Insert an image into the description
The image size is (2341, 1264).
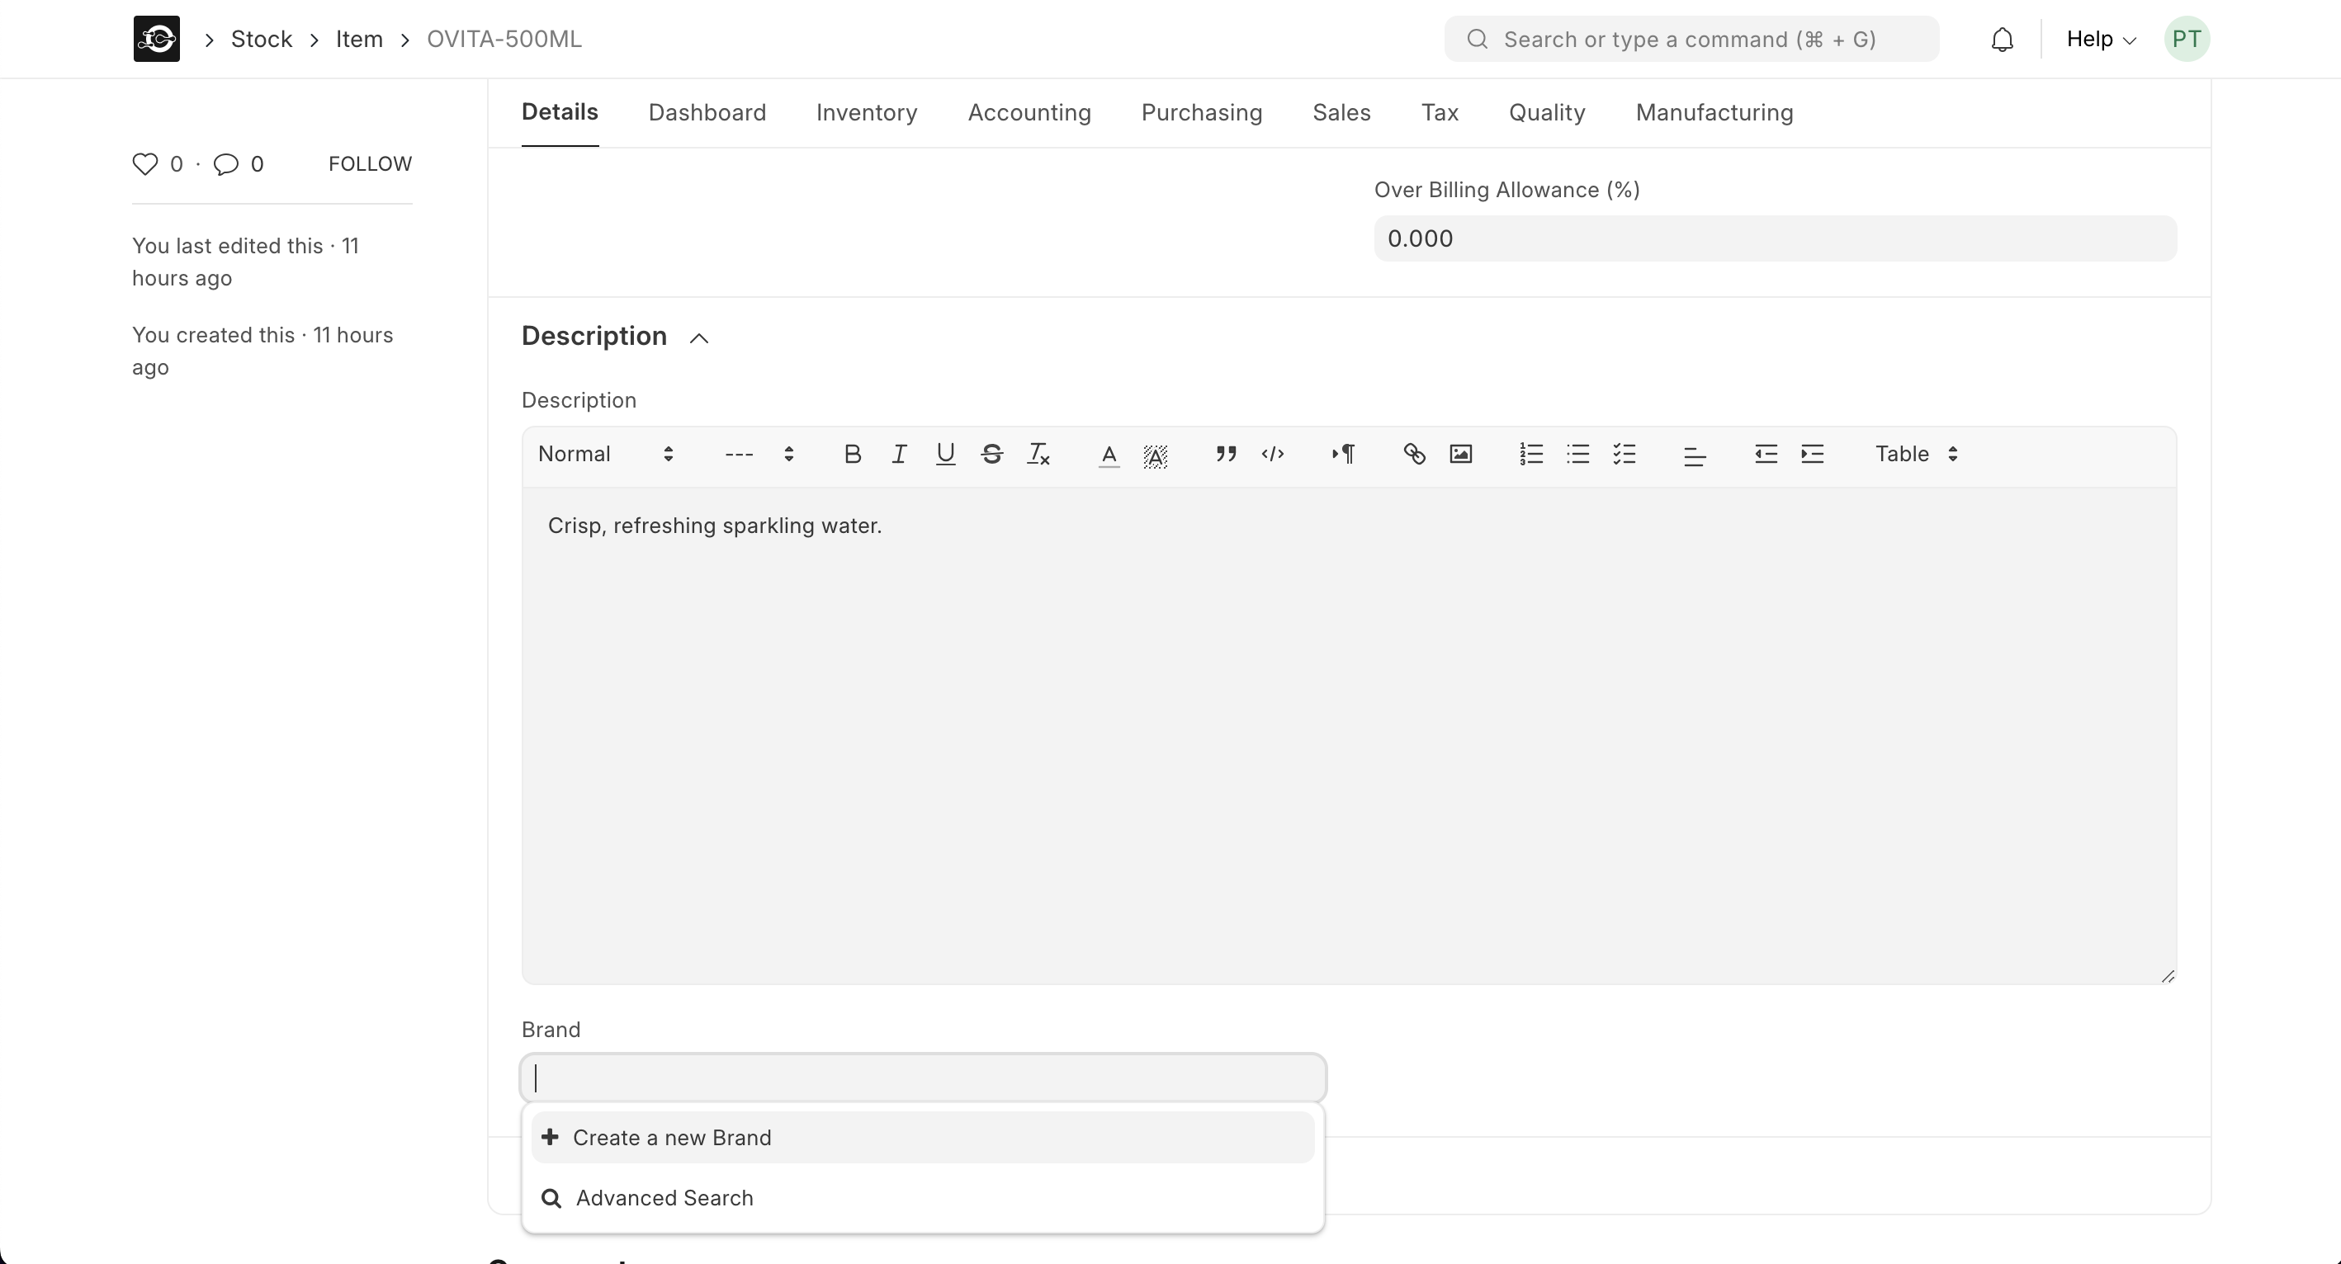tap(1460, 454)
